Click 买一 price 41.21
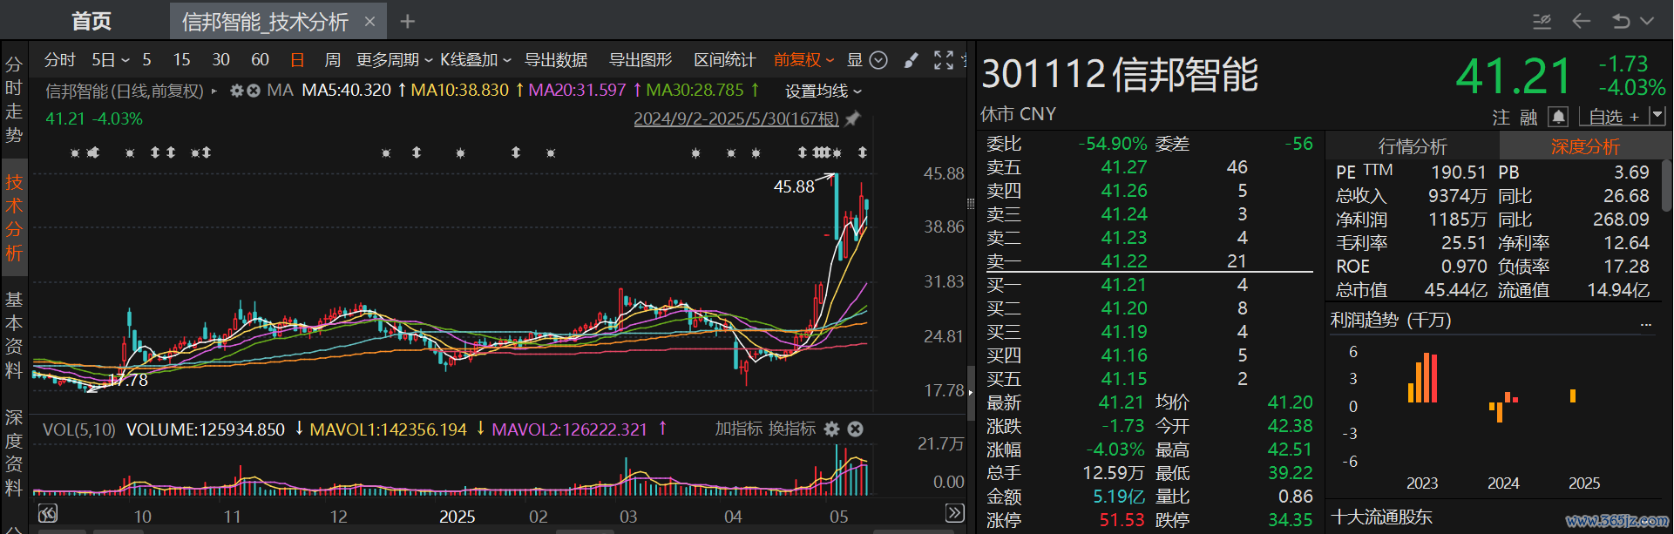The width and height of the screenshot is (1674, 534). (1123, 285)
